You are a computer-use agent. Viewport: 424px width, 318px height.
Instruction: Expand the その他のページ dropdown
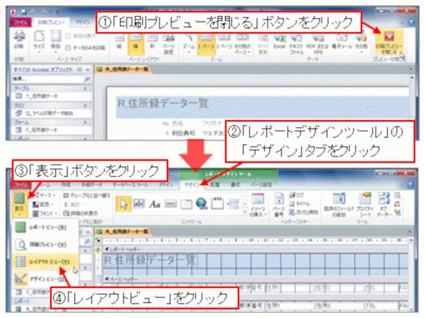(x=242, y=44)
